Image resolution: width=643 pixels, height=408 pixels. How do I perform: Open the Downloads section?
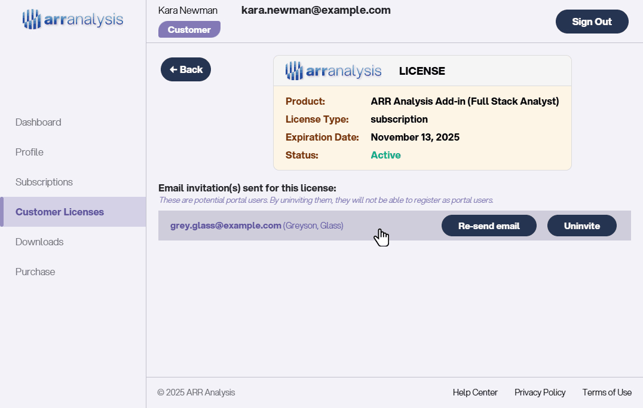pyautogui.click(x=39, y=242)
